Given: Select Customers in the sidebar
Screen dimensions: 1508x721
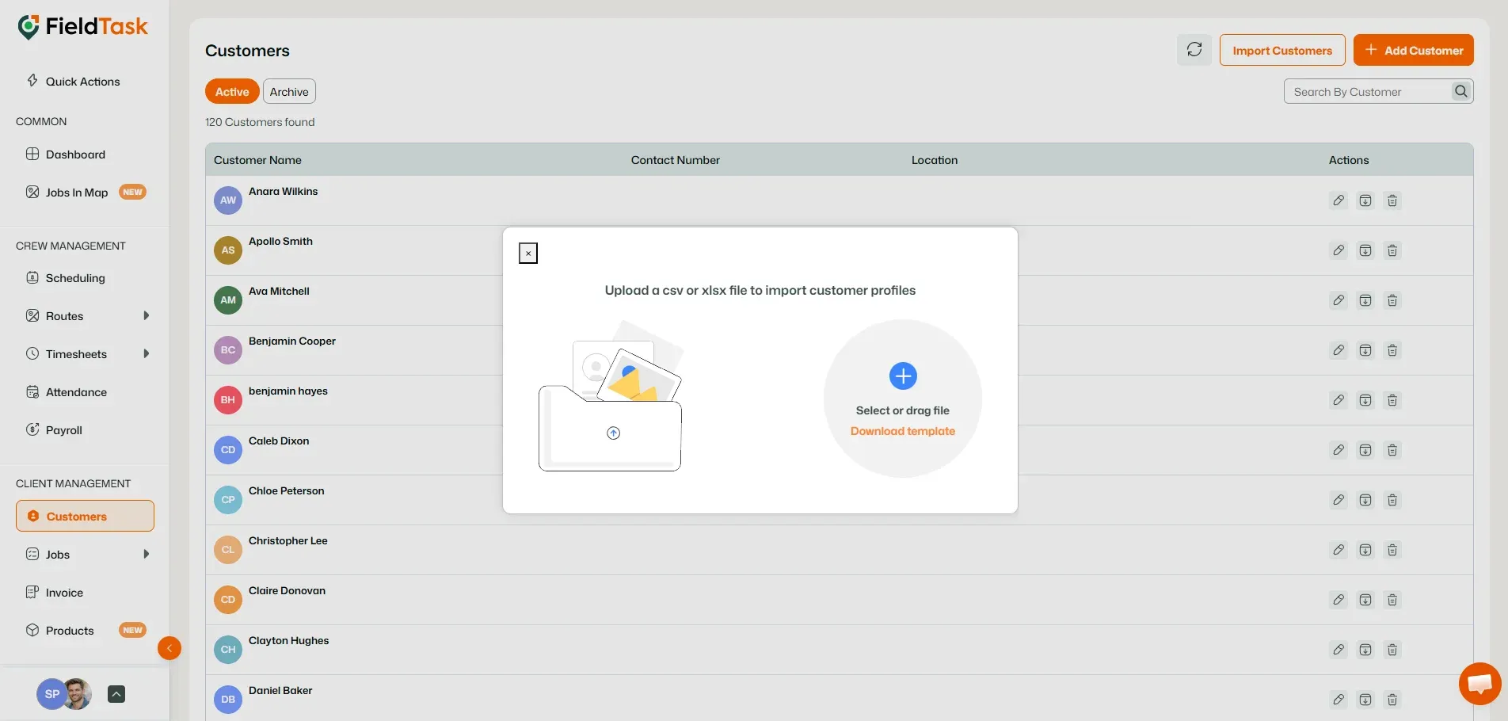Looking at the screenshot, I should (85, 516).
